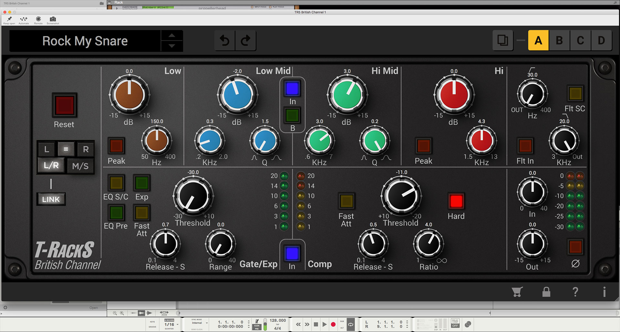Click the LINK button

51,199
